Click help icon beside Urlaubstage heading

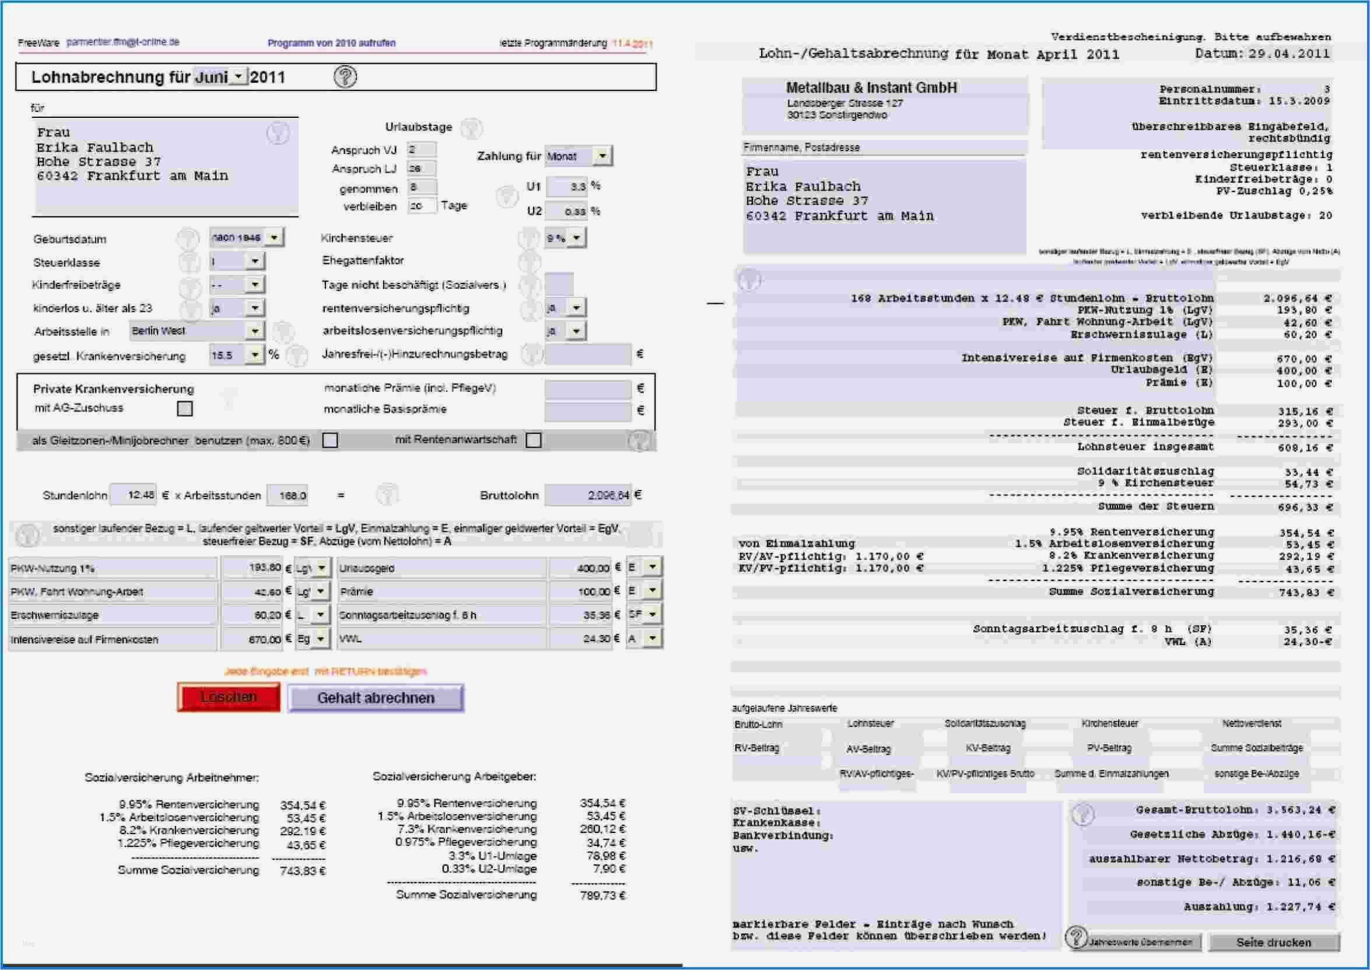(x=471, y=127)
